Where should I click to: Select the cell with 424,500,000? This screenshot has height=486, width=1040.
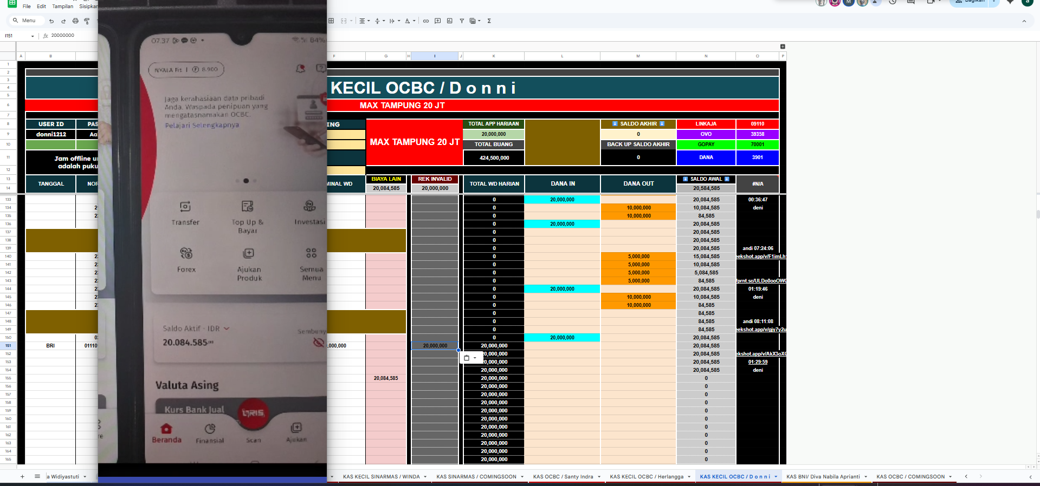click(x=494, y=158)
